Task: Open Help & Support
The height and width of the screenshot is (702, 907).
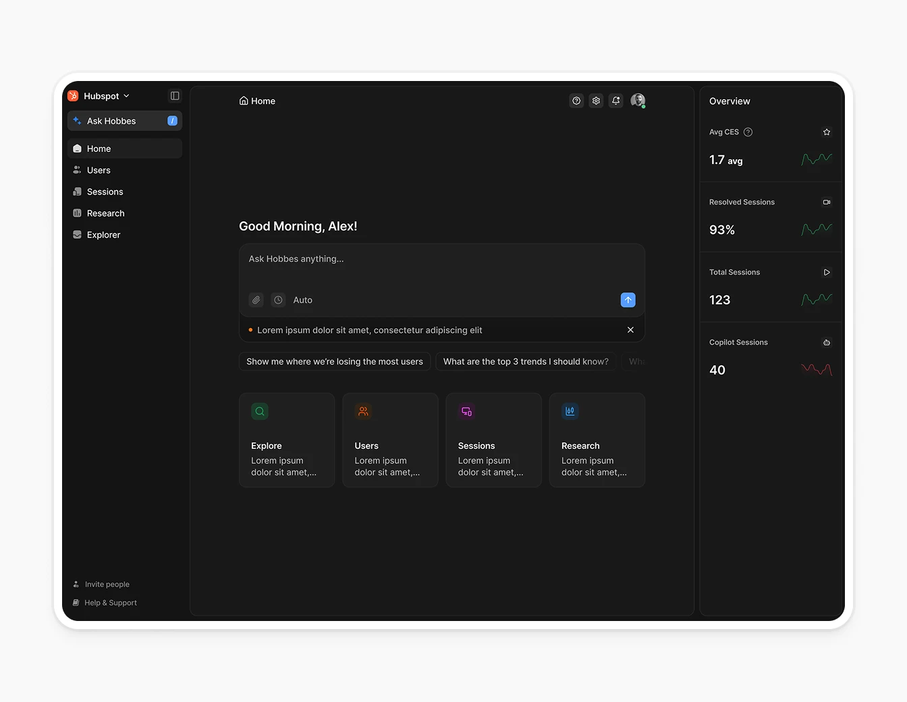Action: click(111, 602)
